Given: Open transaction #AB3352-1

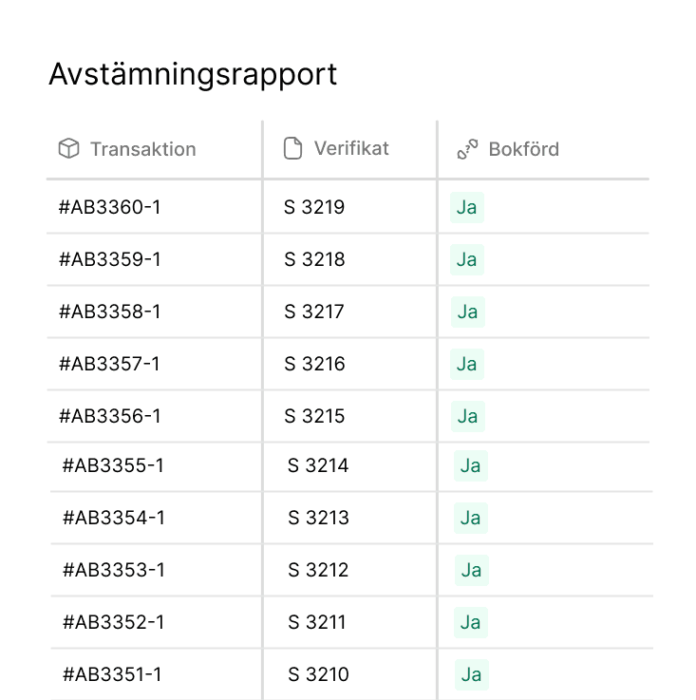Looking at the screenshot, I should (x=114, y=622).
